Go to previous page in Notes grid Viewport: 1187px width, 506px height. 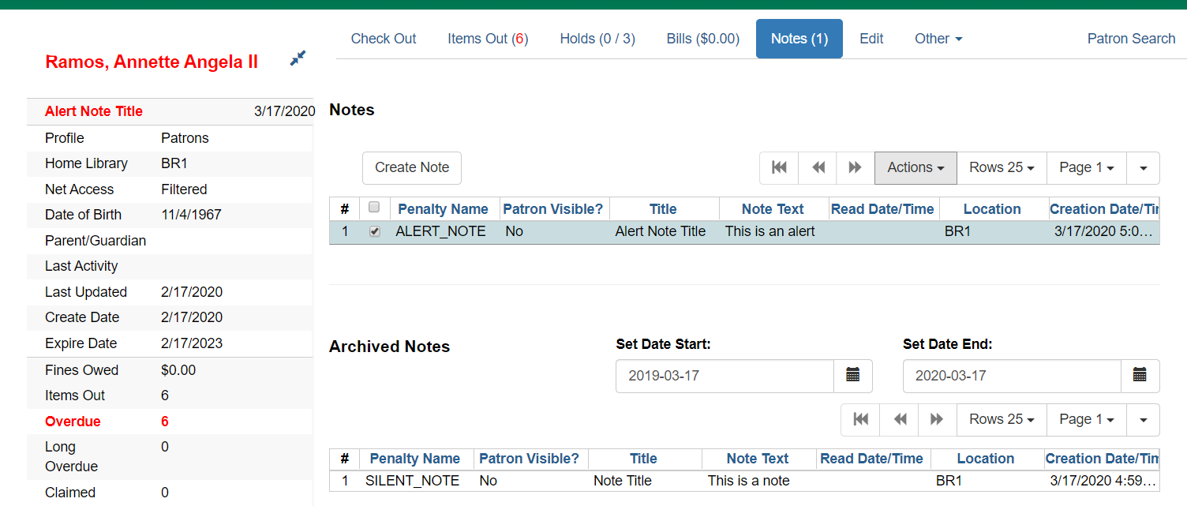pyautogui.click(x=818, y=167)
